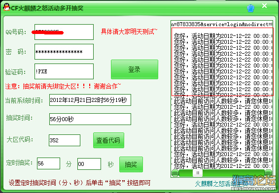Focus the minutes field showing 56
This screenshot has height=193, width=279.
(48, 163)
